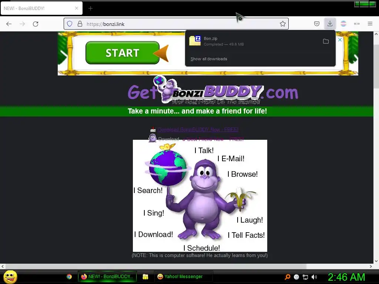This screenshot has width=379, height=284.
Task: Select the NEW! - BonziBUDDY! tab
Action: (41, 8)
